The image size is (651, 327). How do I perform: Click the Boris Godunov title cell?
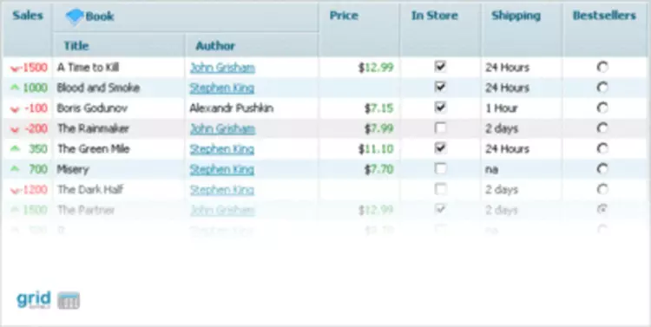click(x=119, y=108)
